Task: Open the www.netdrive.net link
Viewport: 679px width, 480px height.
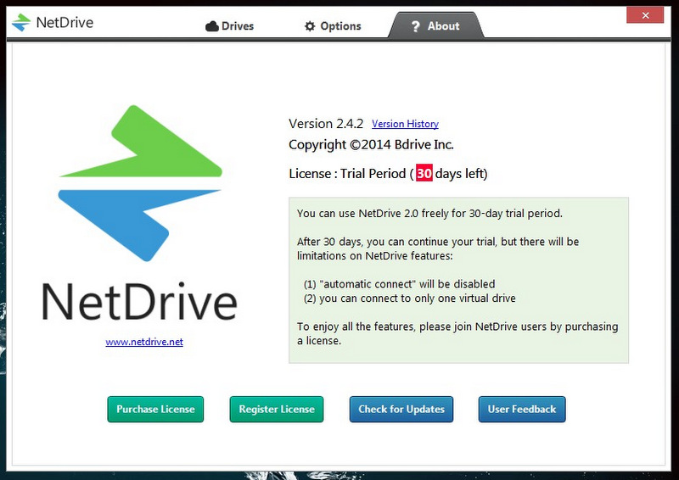Action: (144, 342)
